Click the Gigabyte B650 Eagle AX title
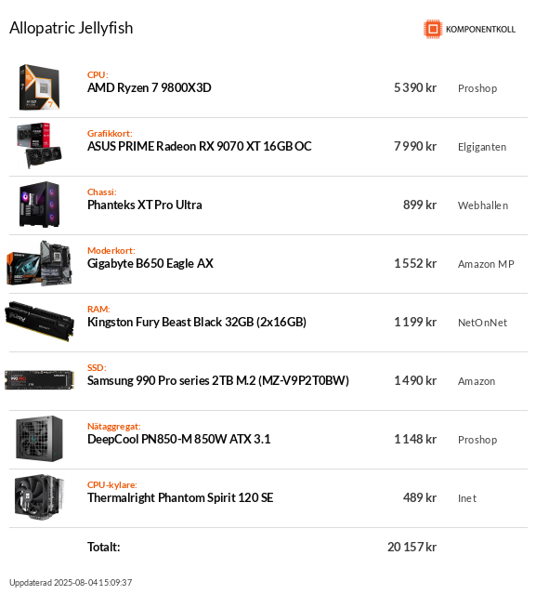This screenshot has height=595, width=536. [150, 263]
